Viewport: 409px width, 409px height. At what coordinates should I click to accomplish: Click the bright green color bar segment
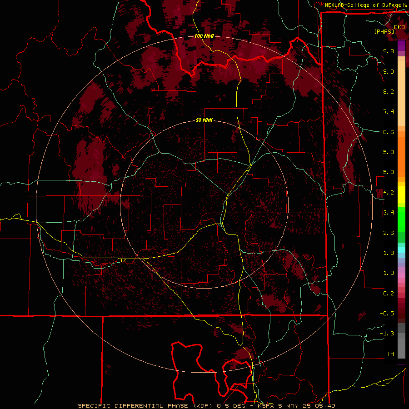pos(401,219)
